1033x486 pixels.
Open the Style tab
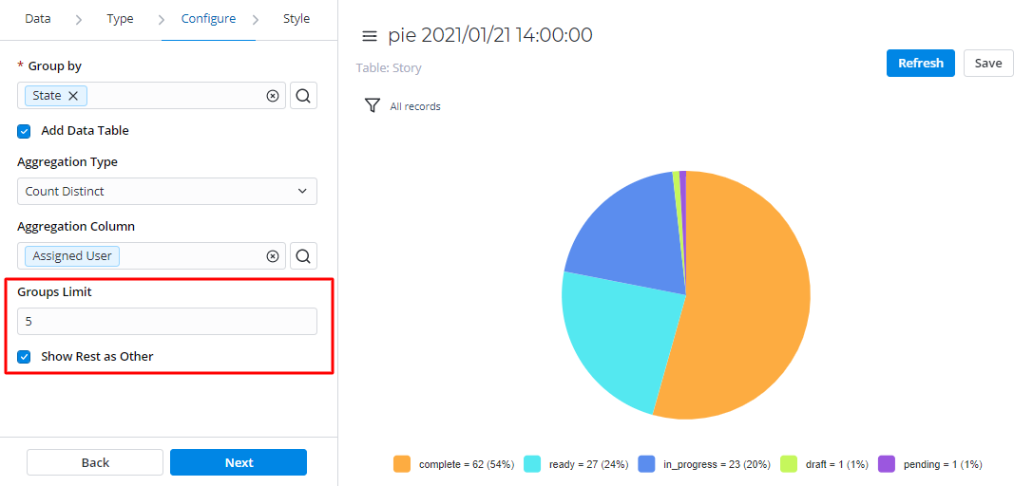pos(296,19)
